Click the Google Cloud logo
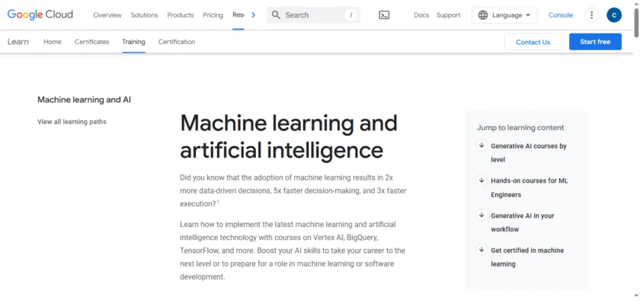 [40, 14]
